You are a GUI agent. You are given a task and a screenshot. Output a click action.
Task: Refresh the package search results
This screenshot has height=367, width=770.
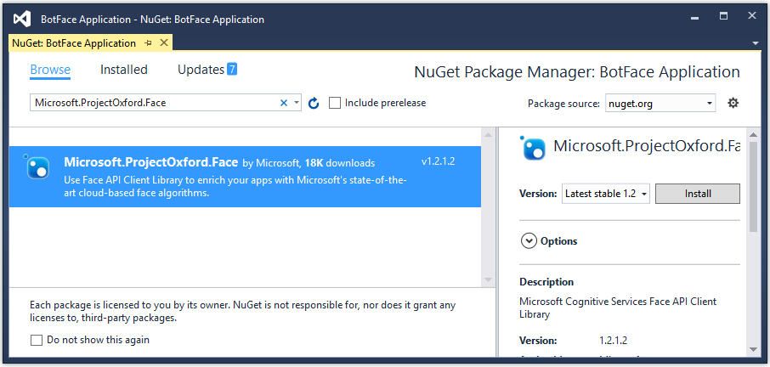point(314,103)
